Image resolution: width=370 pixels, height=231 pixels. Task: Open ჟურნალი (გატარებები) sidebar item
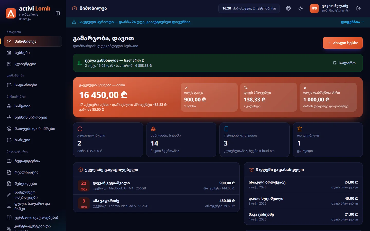[x=33, y=217]
